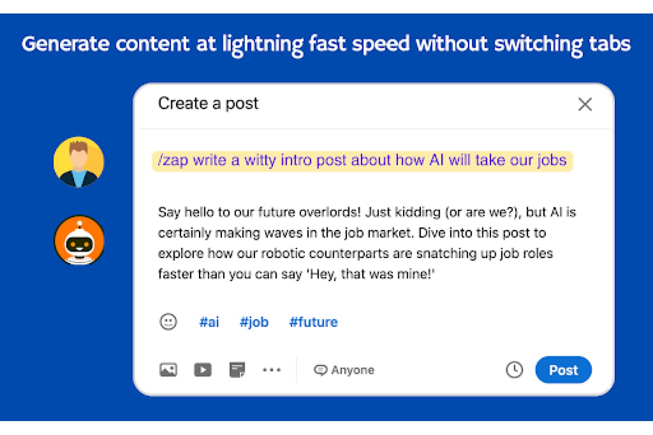Add a photo with the image icon
The width and height of the screenshot is (653, 435).
click(168, 370)
